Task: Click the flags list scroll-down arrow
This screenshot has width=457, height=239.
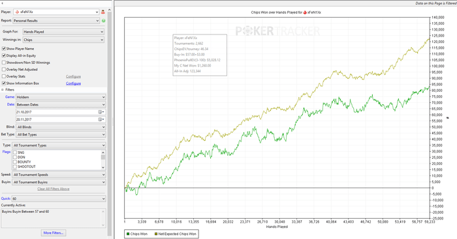Action: (x=103, y=167)
